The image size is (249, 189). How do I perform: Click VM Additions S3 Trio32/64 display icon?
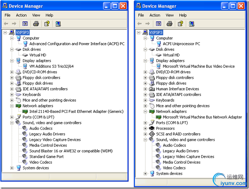coord(25,66)
